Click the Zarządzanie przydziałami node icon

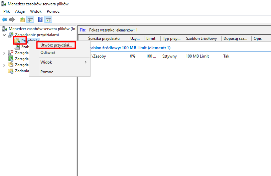[11, 35]
